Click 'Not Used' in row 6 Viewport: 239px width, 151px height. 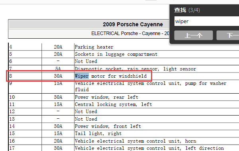click(86, 61)
